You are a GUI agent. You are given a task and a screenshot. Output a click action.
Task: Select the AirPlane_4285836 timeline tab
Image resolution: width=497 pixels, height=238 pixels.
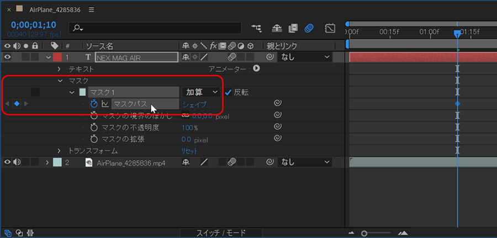(x=55, y=9)
